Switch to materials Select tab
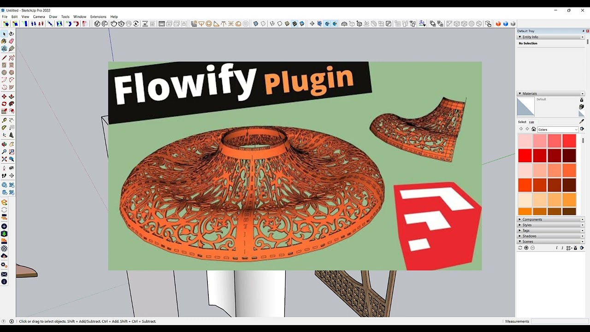 click(x=522, y=122)
